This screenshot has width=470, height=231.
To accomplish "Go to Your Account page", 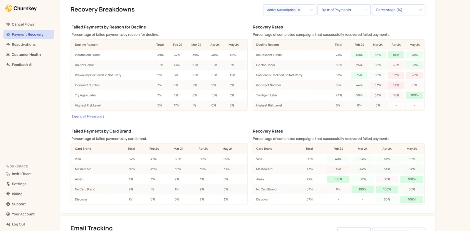I will pyautogui.click(x=23, y=214).
